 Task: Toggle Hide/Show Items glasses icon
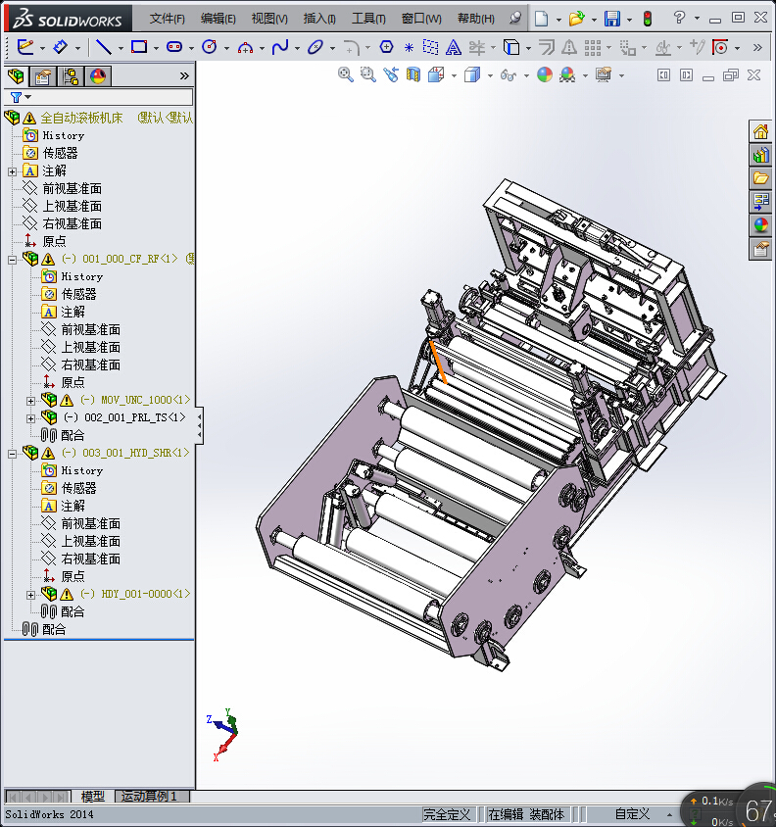pyautogui.click(x=508, y=76)
